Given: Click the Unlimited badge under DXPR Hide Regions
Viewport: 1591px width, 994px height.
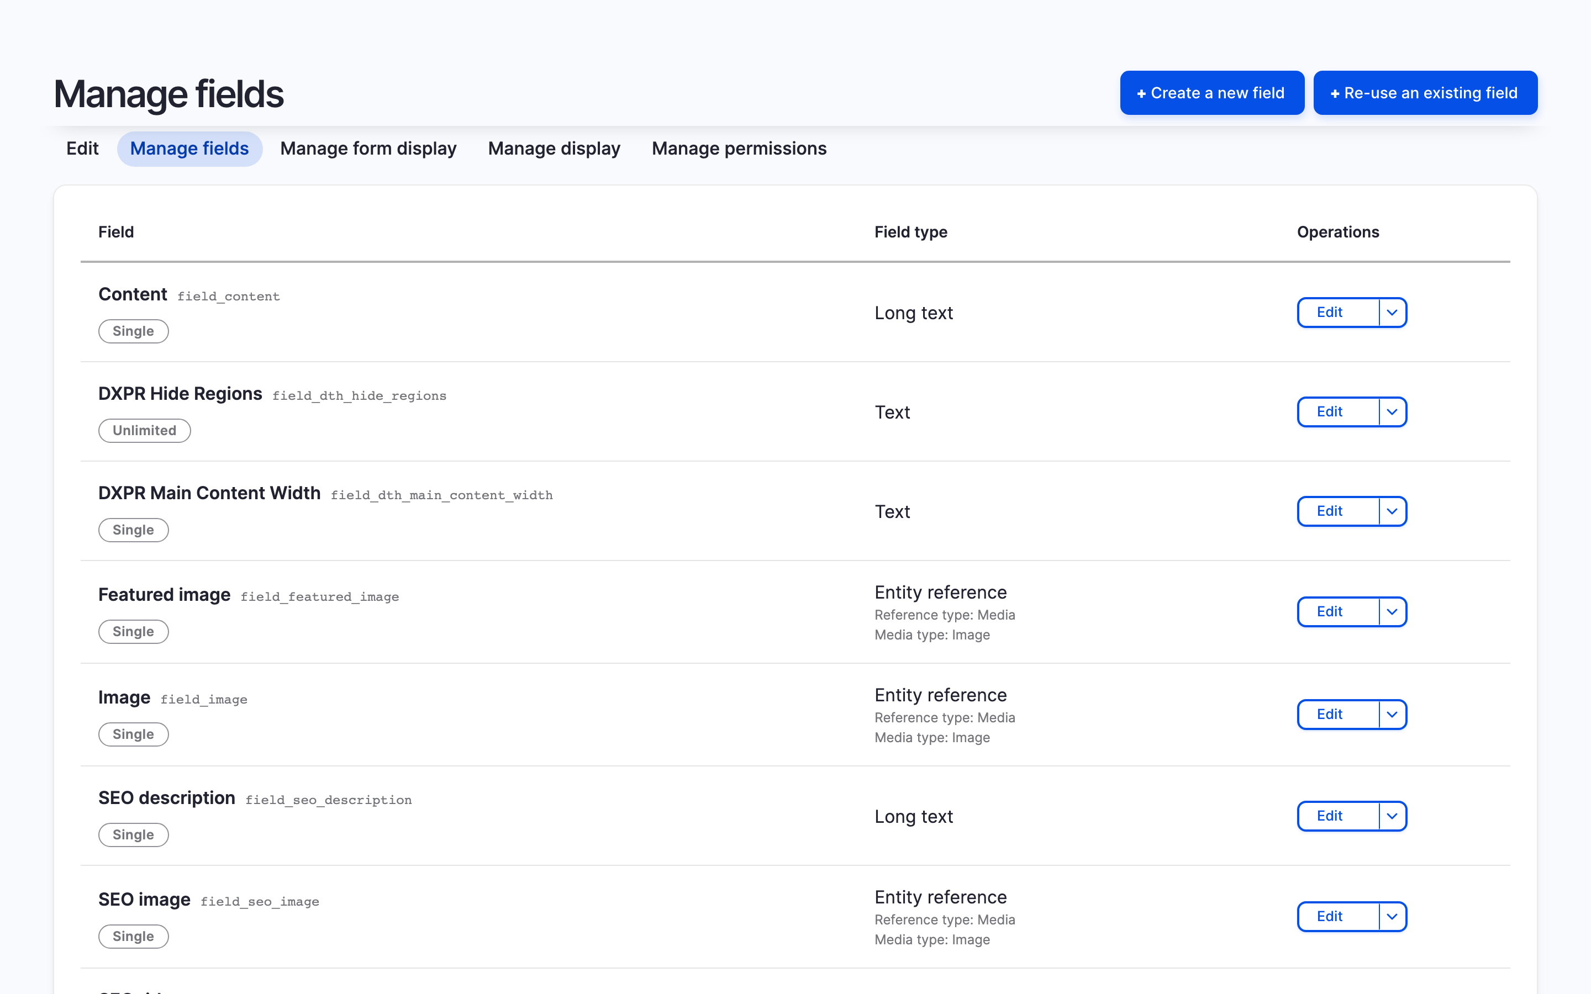Looking at the screenshot, I should (145, 431).
